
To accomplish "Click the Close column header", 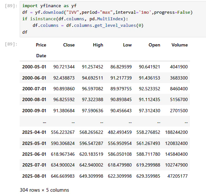I will point(69,45).
